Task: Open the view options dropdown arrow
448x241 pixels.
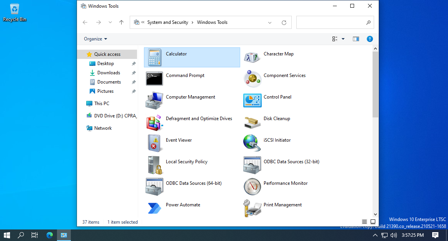Action: pyautogui.click(x=343, y=39)
